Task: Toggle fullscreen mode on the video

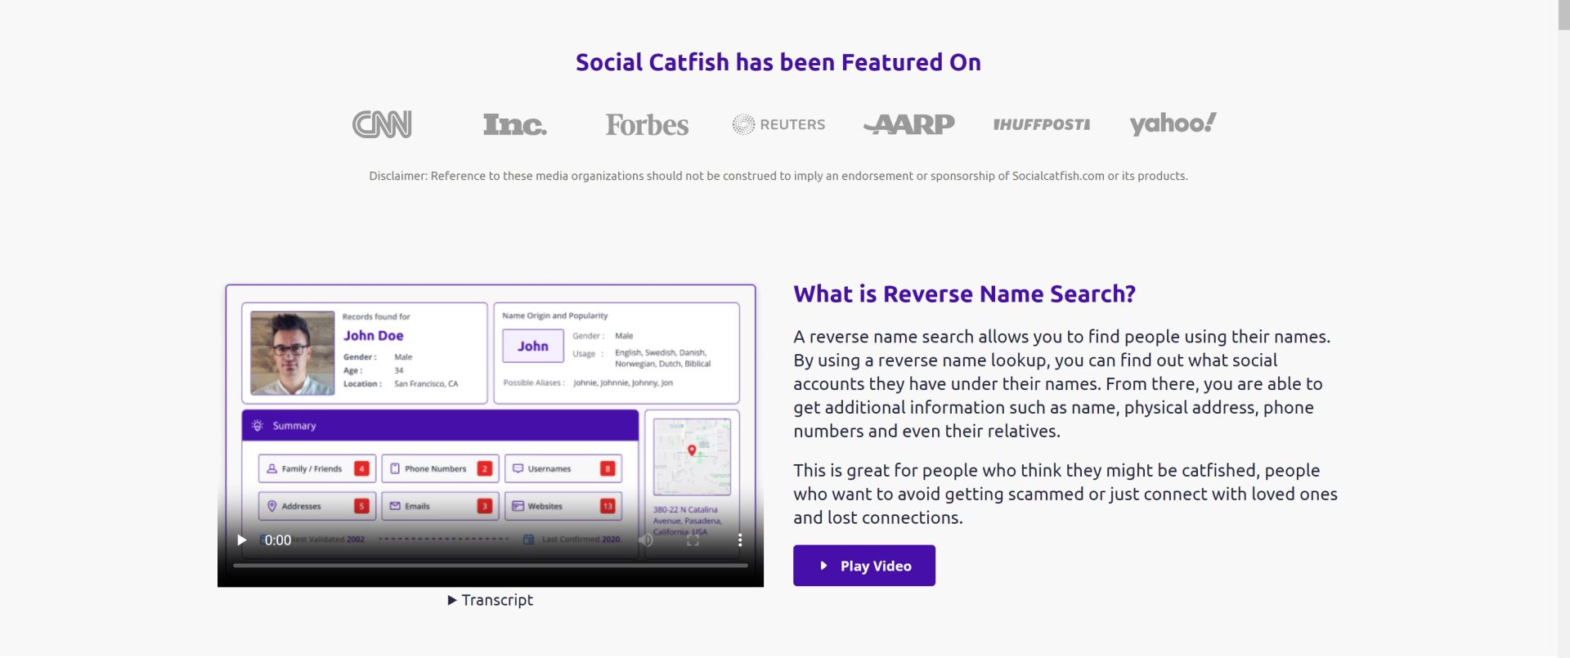Action: 693,540
